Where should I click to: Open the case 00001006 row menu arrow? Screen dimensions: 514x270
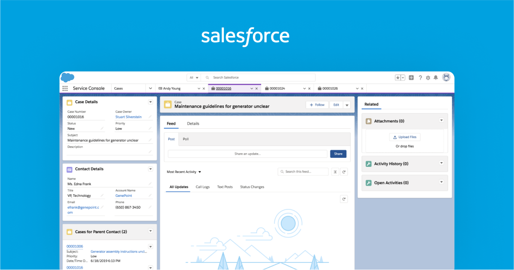(150, 246)
